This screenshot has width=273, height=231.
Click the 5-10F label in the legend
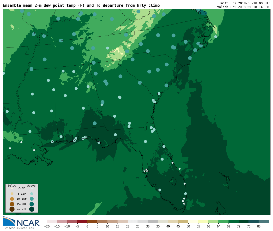21,194
